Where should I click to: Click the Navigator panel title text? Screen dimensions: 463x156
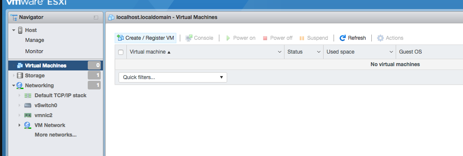[x=31, y=17]
